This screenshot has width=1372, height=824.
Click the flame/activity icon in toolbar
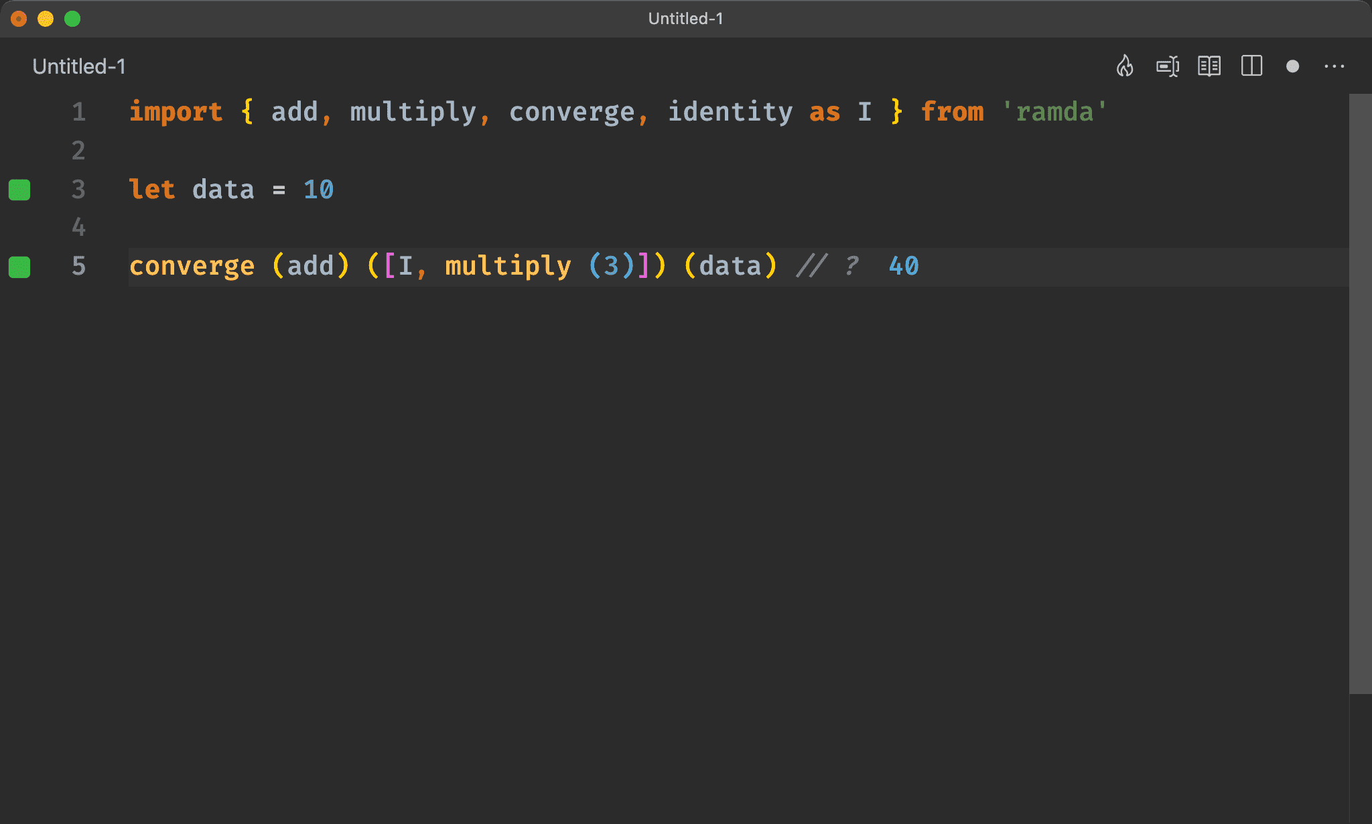(x=1125, y=66)
